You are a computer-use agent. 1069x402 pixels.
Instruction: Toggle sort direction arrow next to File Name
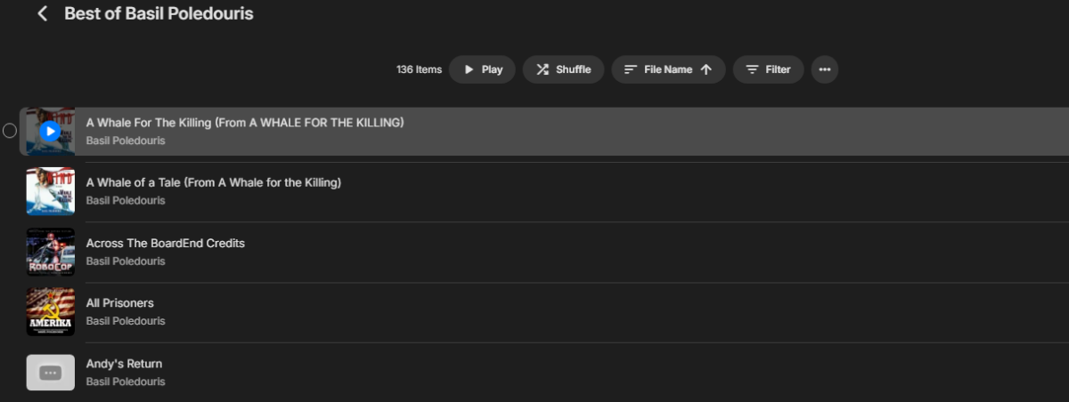point(706,69)
